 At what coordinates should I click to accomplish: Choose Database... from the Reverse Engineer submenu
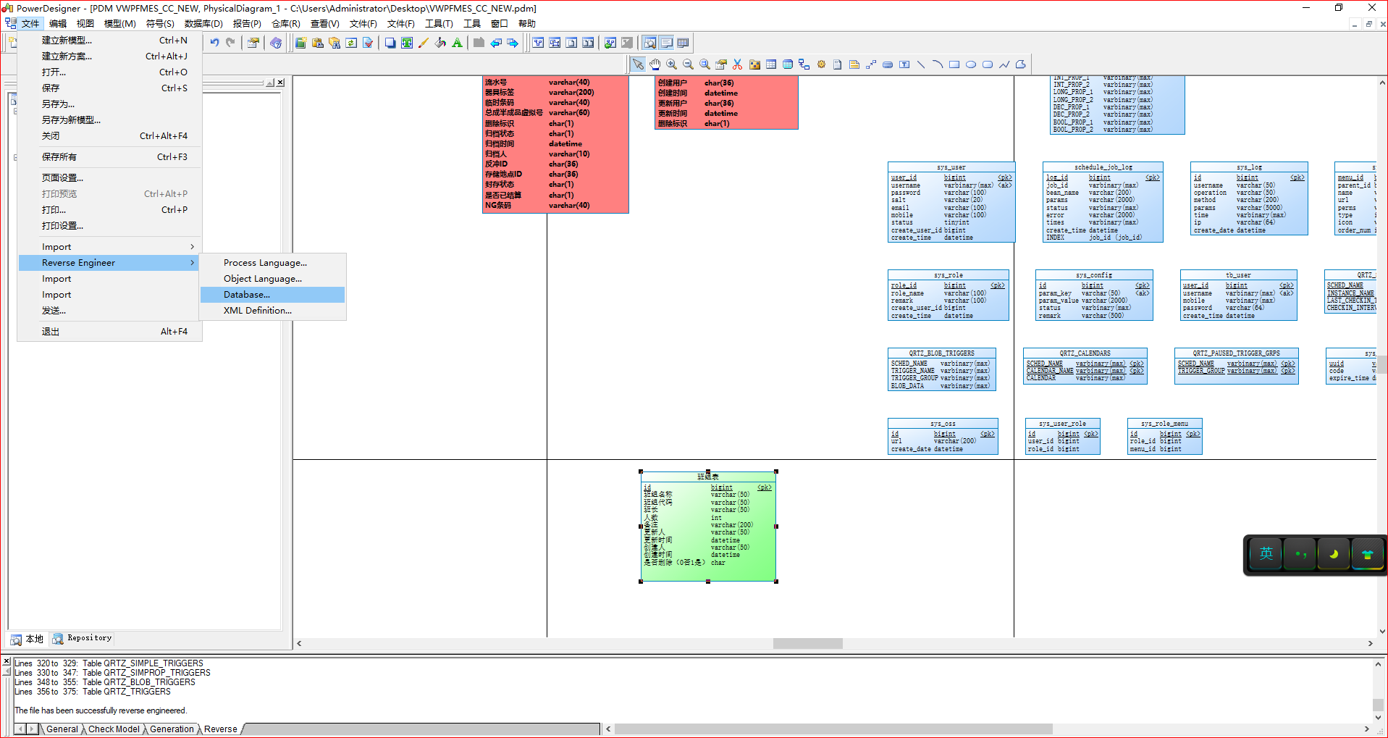coord(246,294)
